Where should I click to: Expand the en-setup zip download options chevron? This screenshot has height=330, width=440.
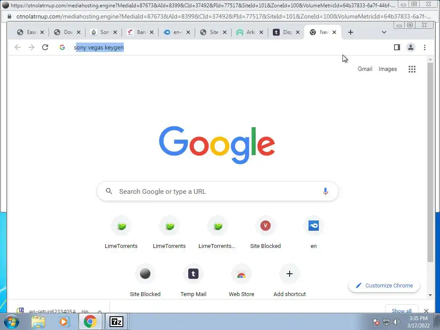point(100,311)
